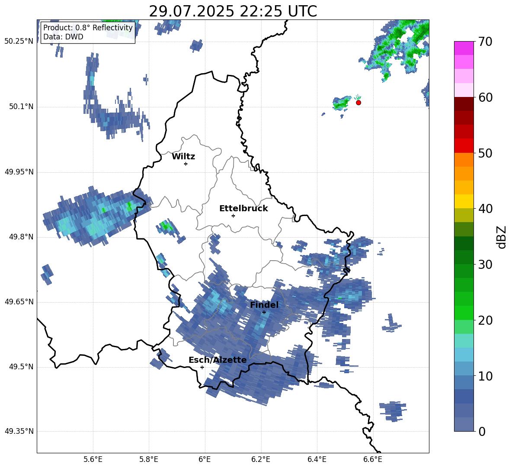Image resolution: width=512 pixels, height=468 pixels.
Task: Click the 49.35°N latitude label
Action: pyautogui.click(x=19, y=431)
